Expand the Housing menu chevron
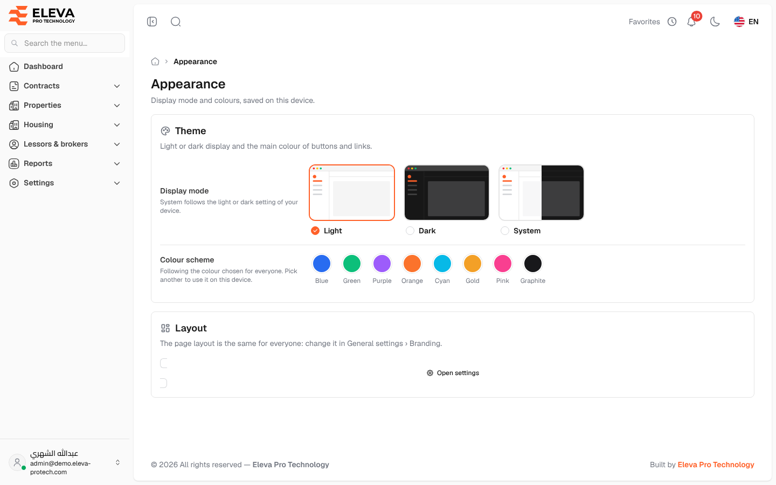The height and width of the screenshot is (485, 776). (117, 124)
